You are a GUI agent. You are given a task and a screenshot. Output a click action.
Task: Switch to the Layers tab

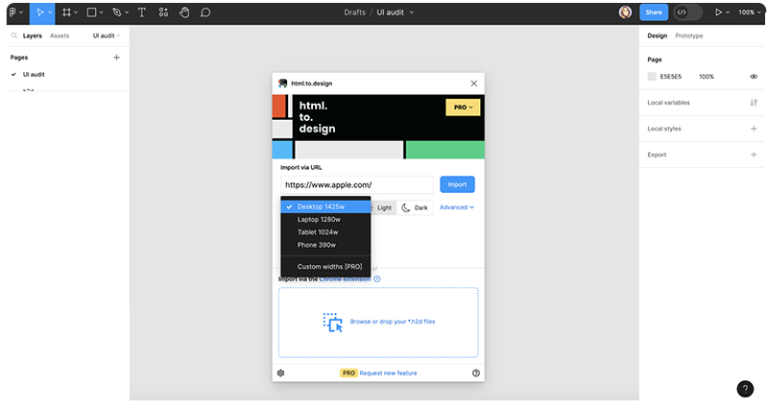(x=33, y=36)
